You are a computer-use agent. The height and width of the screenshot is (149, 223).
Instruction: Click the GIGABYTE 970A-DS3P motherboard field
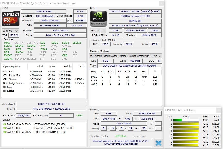point(51,104)
